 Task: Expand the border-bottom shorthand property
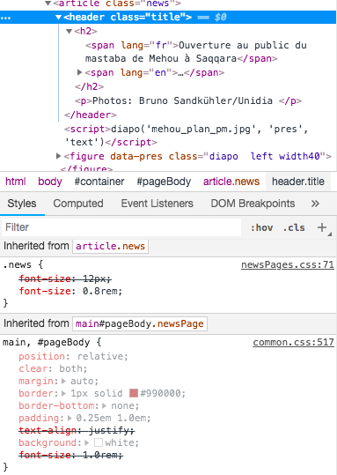[105, 406]
